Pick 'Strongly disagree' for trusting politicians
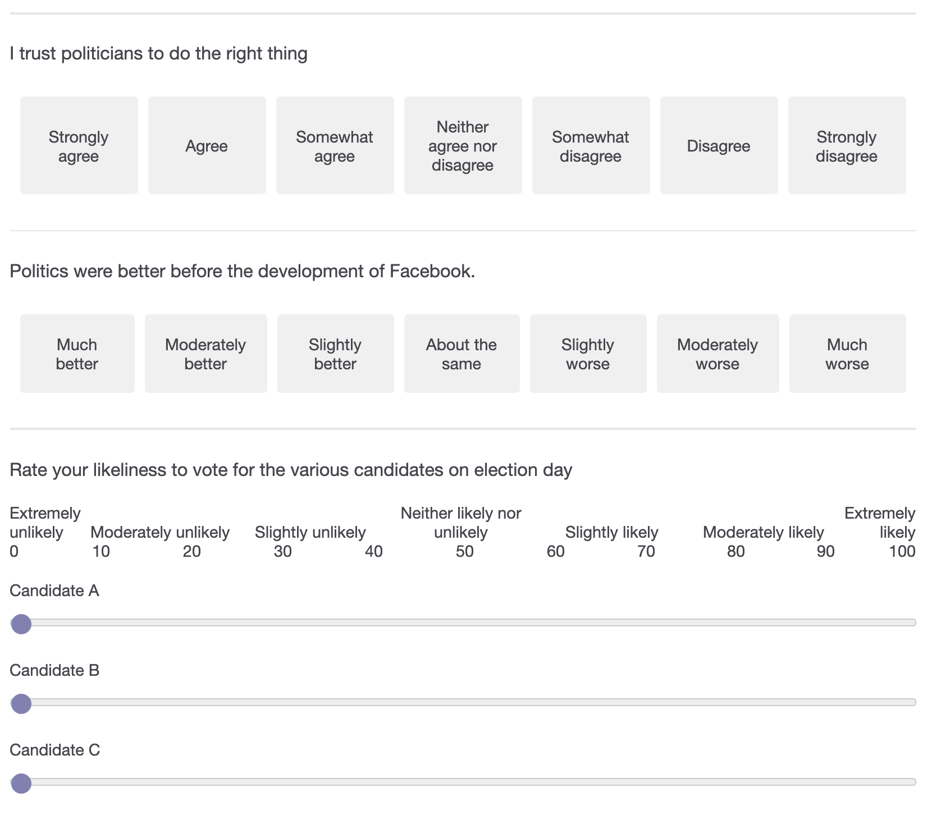This screenshot has width=932, height=815. (847, 145)
